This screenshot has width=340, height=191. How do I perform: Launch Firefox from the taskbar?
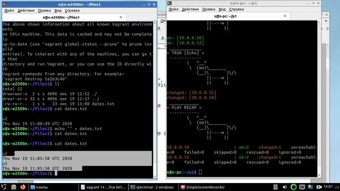[x=22, y=187]
